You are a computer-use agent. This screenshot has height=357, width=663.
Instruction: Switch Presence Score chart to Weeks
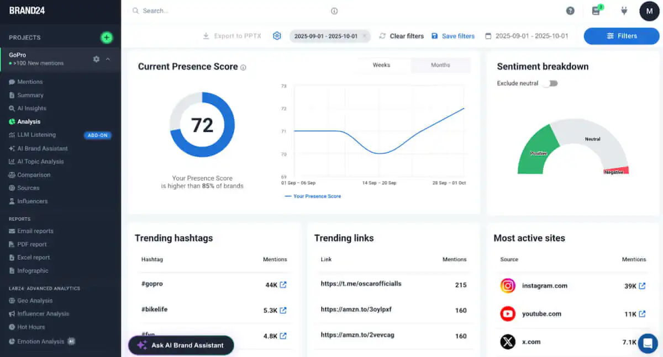[381, 65]
